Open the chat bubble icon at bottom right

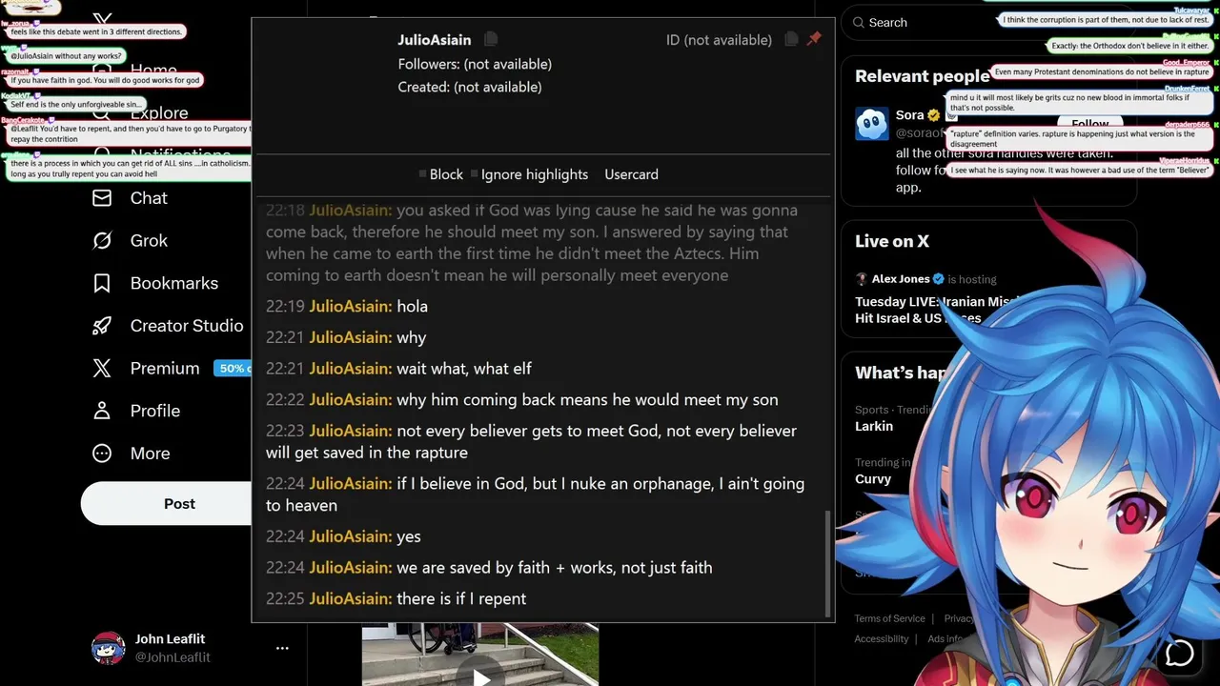tap(1180, 653)
